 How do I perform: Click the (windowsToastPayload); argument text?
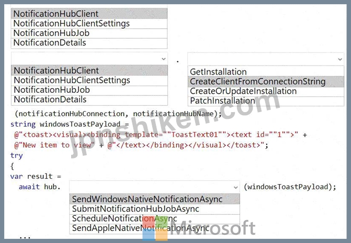[x=290, y=187]
